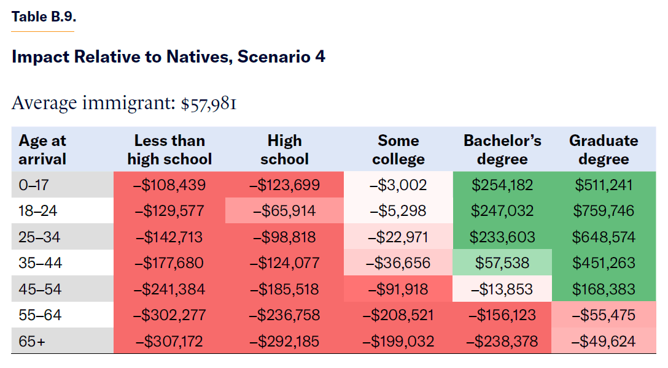Click the 0–17 age row label
This screenshot has width=668, height=368.
33,185
